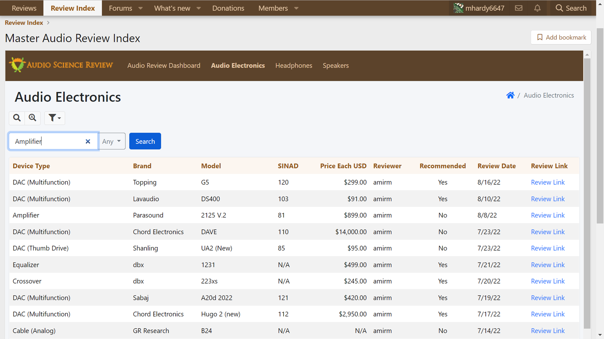The image size is (604, 339).
Task: Select the Parasound brand cell
Action: 148,215
